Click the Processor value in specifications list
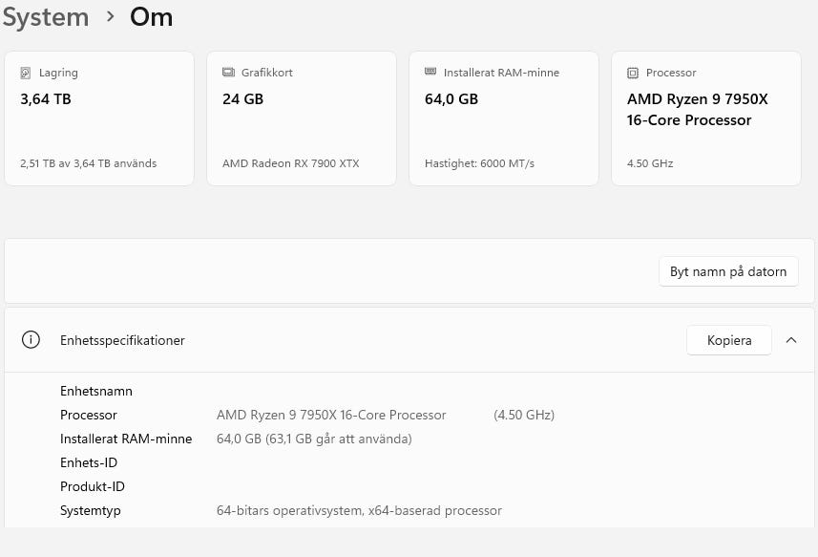This screenshot has width=818, height=557. click(x=331, y=415)
